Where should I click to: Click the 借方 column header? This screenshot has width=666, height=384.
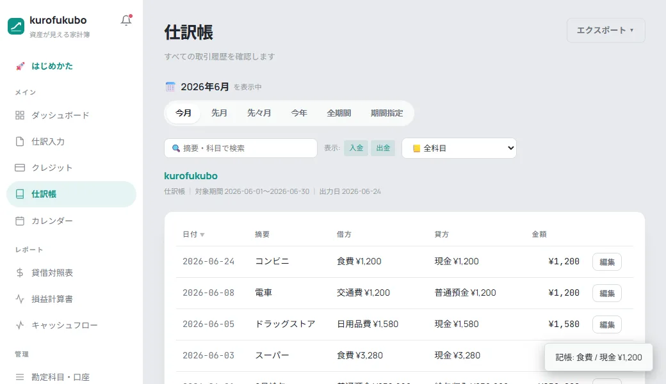[344, 235]
